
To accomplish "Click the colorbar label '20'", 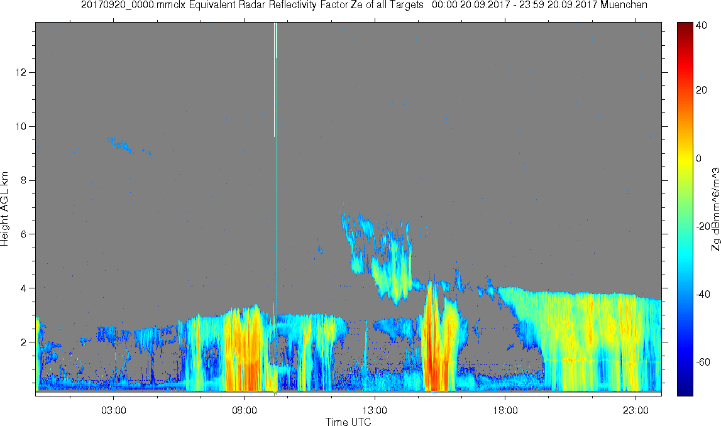I will [702, 90].
